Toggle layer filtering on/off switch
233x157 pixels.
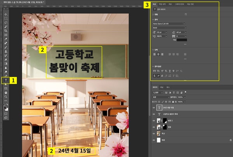(186, 92)
